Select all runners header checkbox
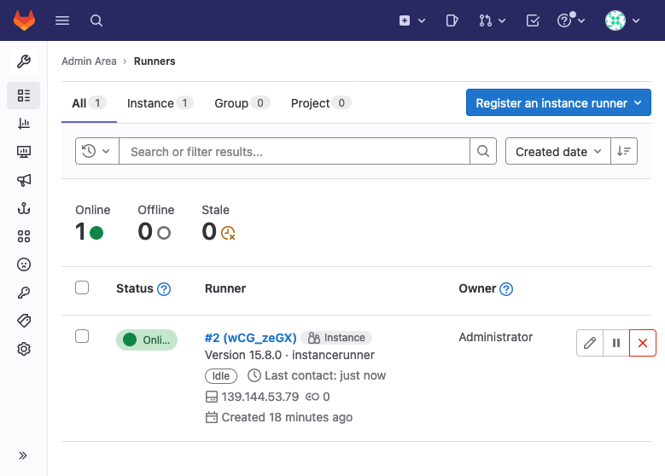This screenshot has height=476, width=665. (x=82, y=287)
